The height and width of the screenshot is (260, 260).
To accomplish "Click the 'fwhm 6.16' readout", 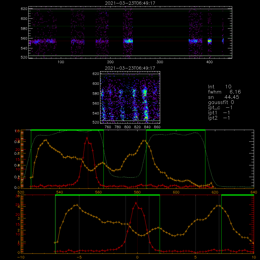I will [x=224, y=92].
